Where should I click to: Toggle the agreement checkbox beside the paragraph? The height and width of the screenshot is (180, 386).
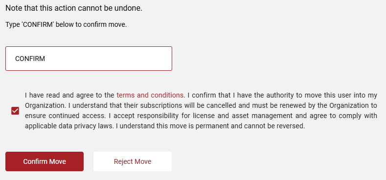coord(15,111)
